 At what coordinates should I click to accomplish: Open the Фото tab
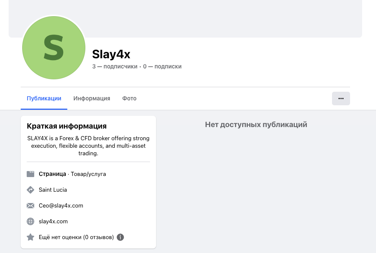point(129,98)
